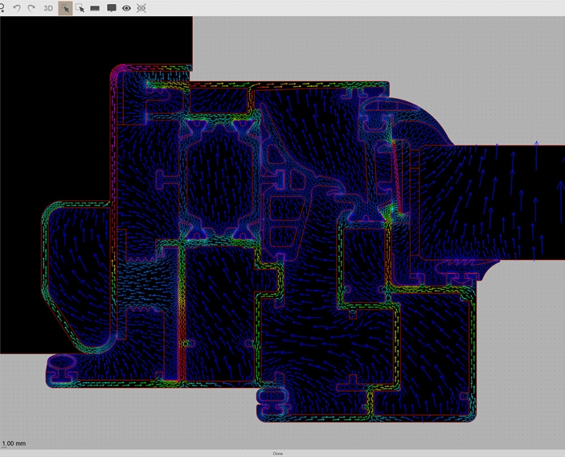Click the 1.00 mm scale label
This screenshot has height=457, width=565.
coord(14,443)
